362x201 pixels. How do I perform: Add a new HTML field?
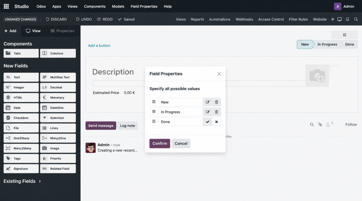[x=21, y=98]
